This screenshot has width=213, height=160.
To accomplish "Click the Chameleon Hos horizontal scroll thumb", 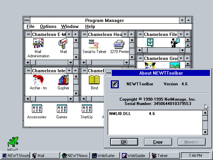I will pyautogui.click(x=89, y=62).
